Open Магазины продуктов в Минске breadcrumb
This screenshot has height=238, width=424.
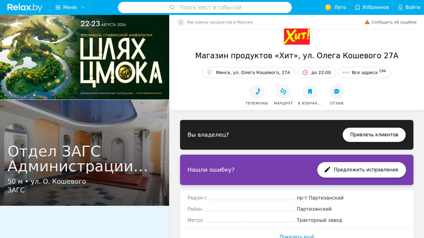(x=220, y=22)
